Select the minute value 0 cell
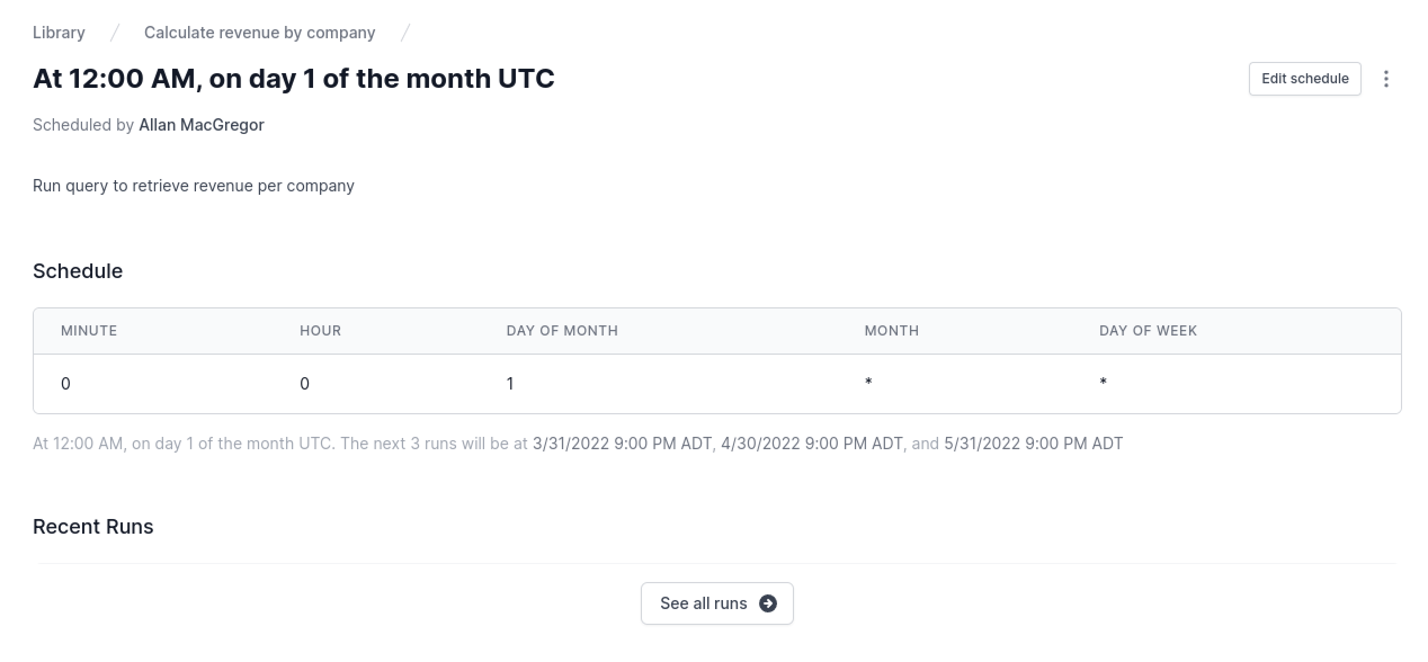 66,384
